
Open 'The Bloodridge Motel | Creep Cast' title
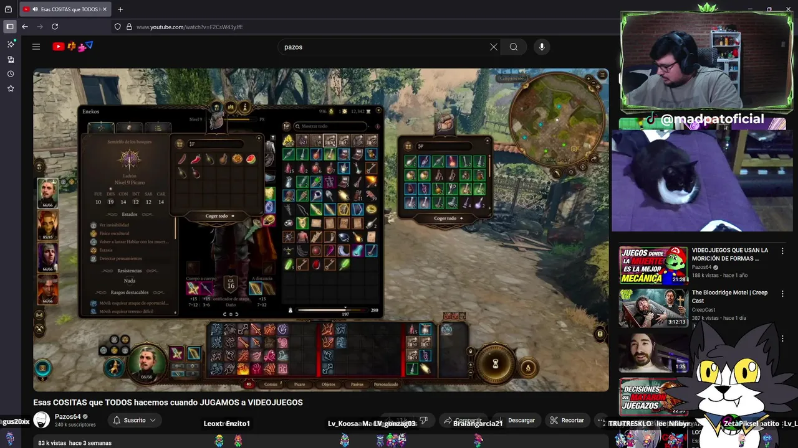(x=729, y=296)
